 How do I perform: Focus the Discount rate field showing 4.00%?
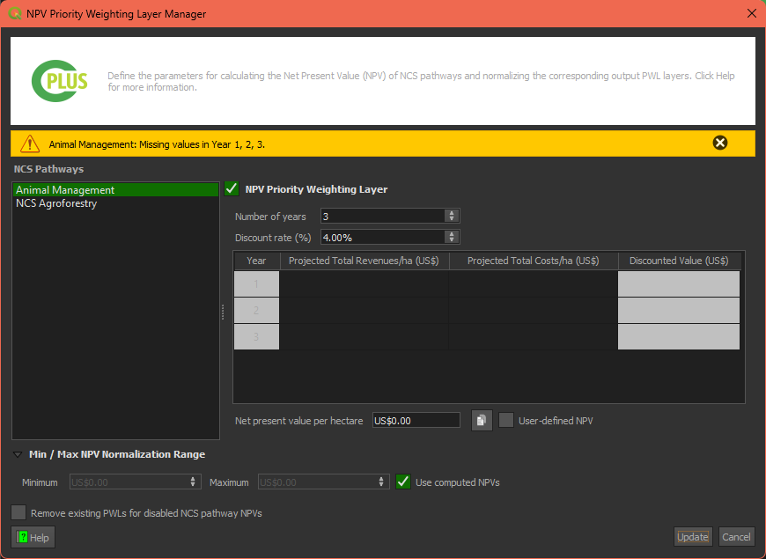(x=383, y=238)
